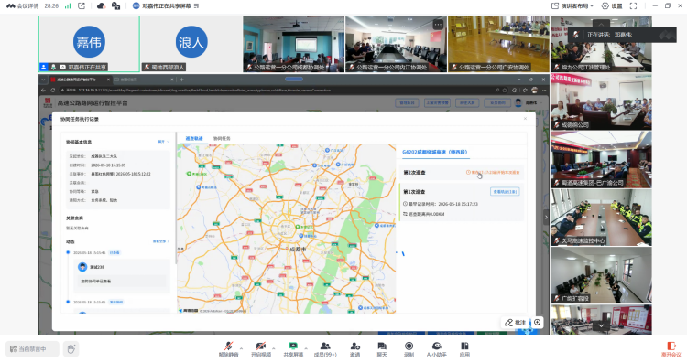This screenshot has height=362, width=687.
Task: Open meeting settings 设置
Action: pyautogui.click(x=612, y=5)
